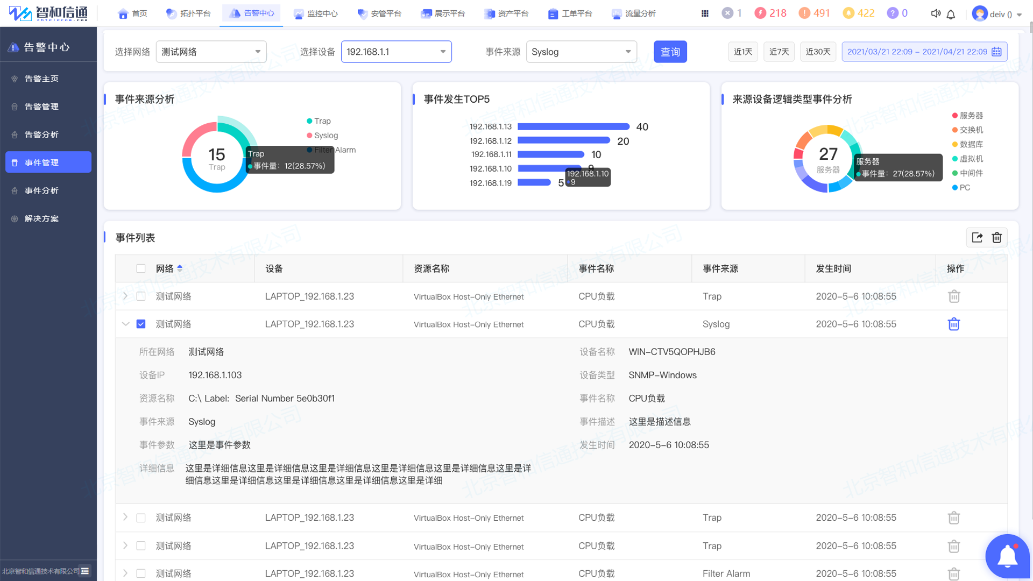Open the notification bell icon
The width and height of the screenshot is (1033, 581).
(x=951, y=13)
